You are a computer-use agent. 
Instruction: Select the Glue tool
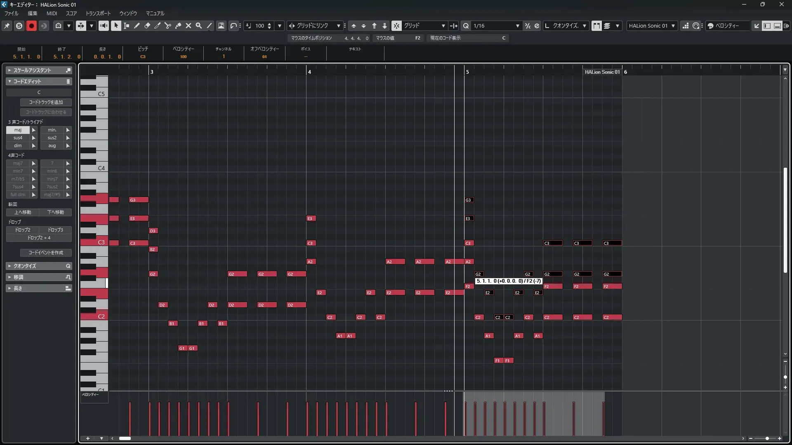coord(178,26)
